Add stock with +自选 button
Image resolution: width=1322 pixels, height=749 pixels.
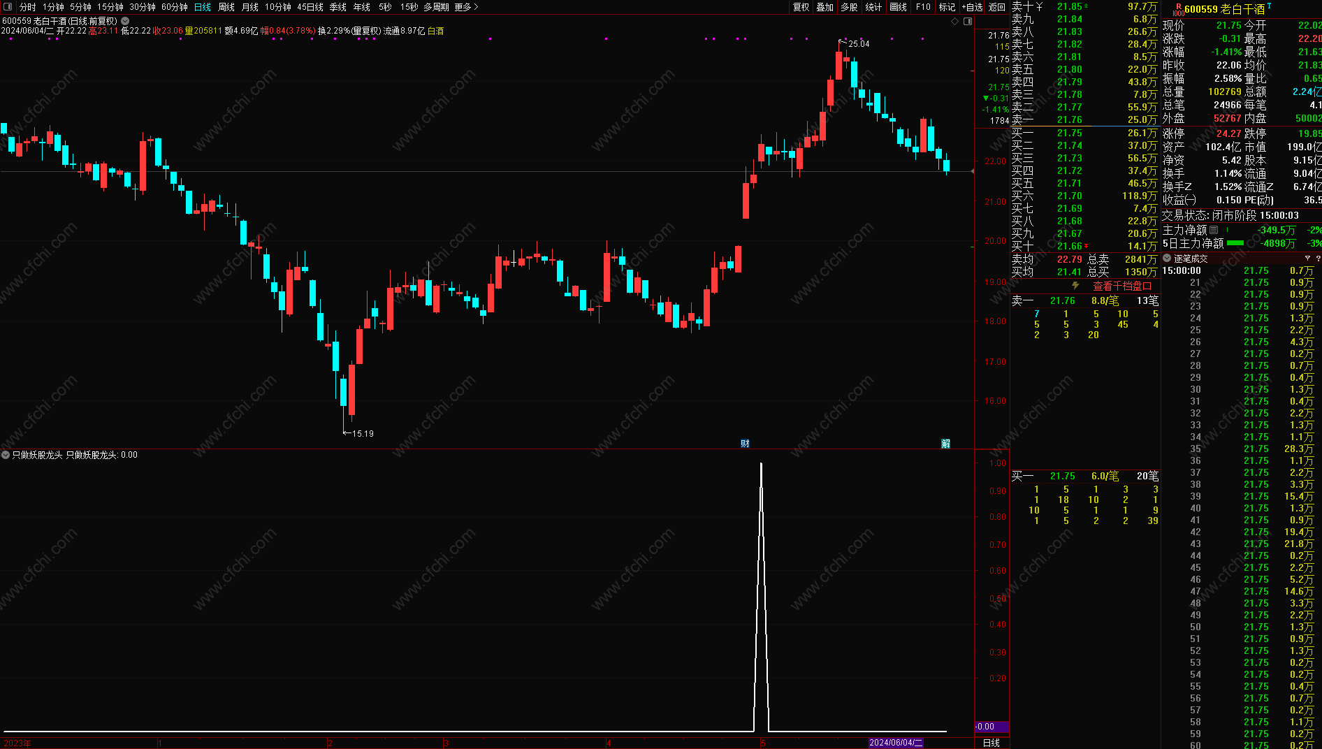(972, 7)
